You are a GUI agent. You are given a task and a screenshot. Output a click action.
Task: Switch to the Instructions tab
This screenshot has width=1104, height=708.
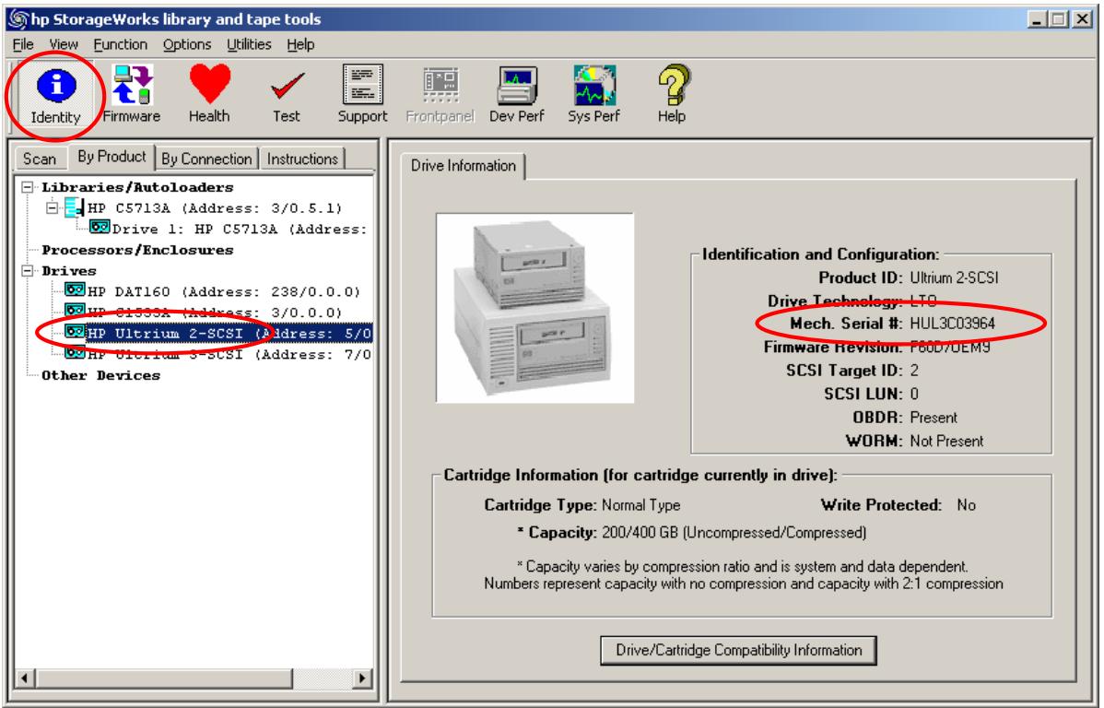(x=303, y=159)
